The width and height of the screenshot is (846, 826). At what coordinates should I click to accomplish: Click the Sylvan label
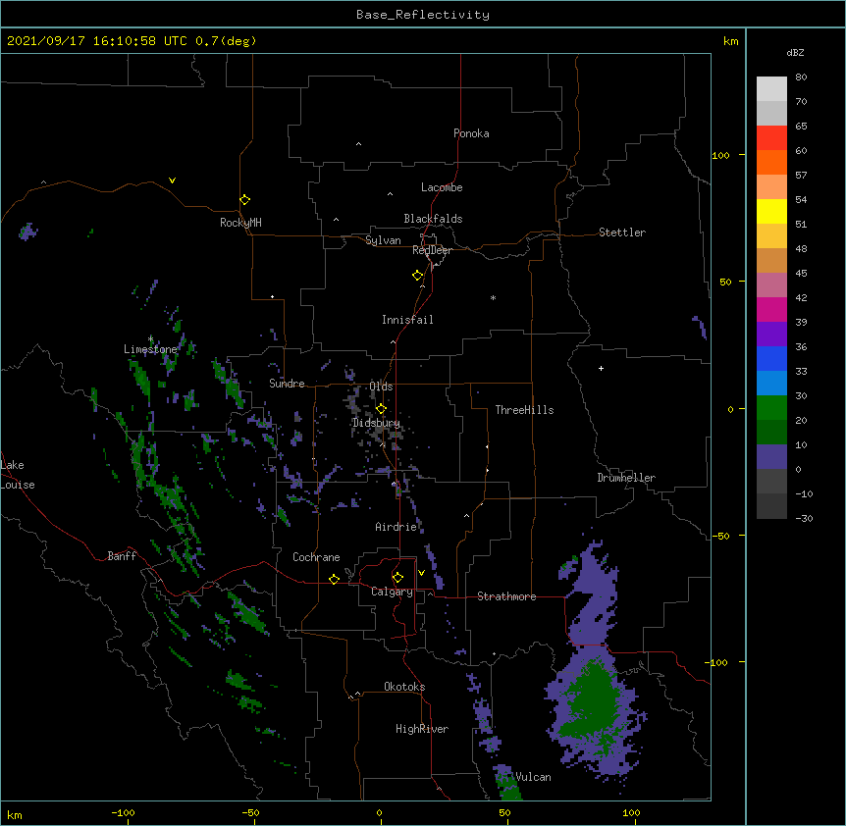tap(383, 240)
